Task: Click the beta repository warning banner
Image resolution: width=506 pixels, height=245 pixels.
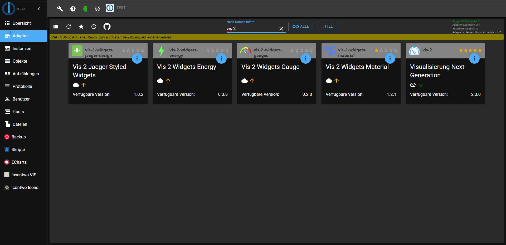Action: (277, 37)
